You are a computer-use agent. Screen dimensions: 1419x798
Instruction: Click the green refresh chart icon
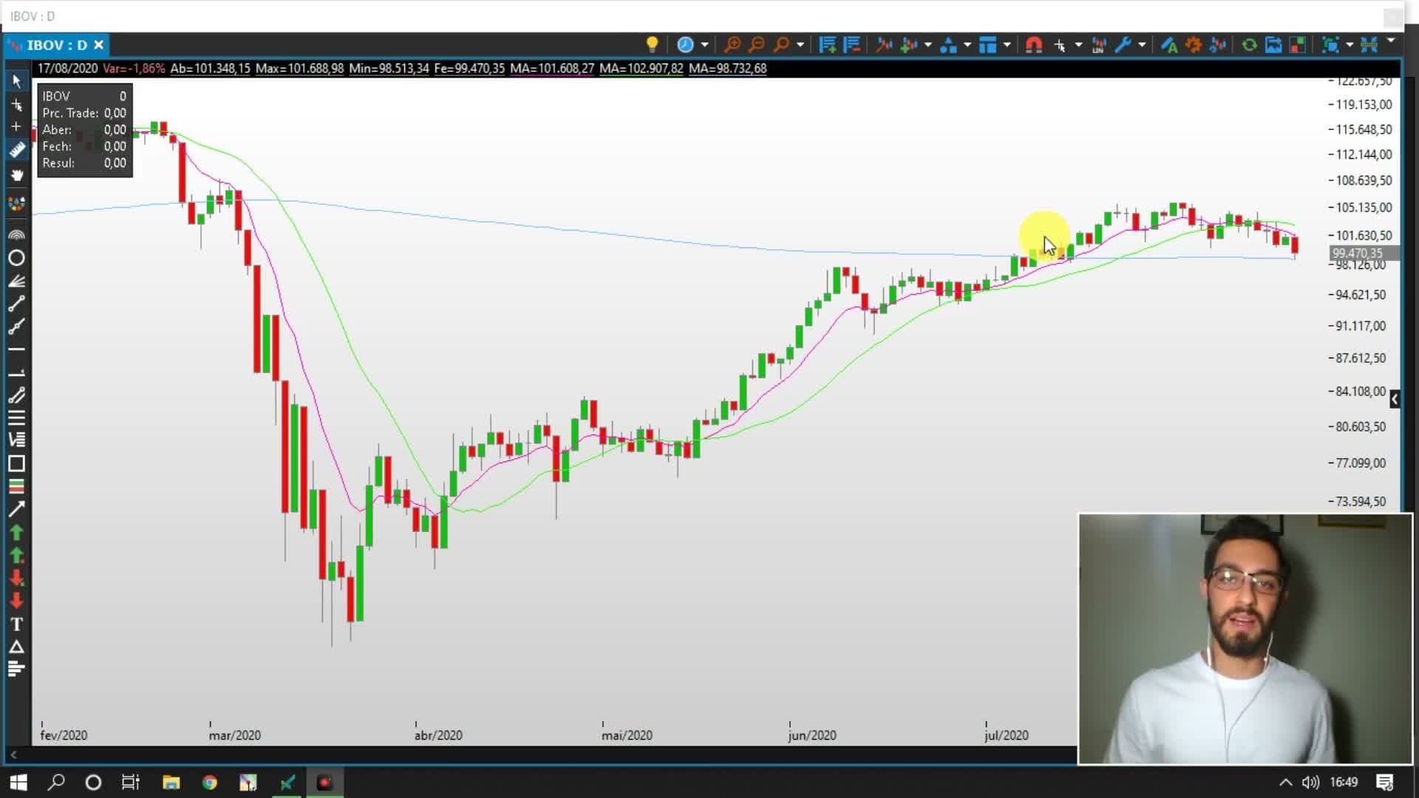(1249, 45)
